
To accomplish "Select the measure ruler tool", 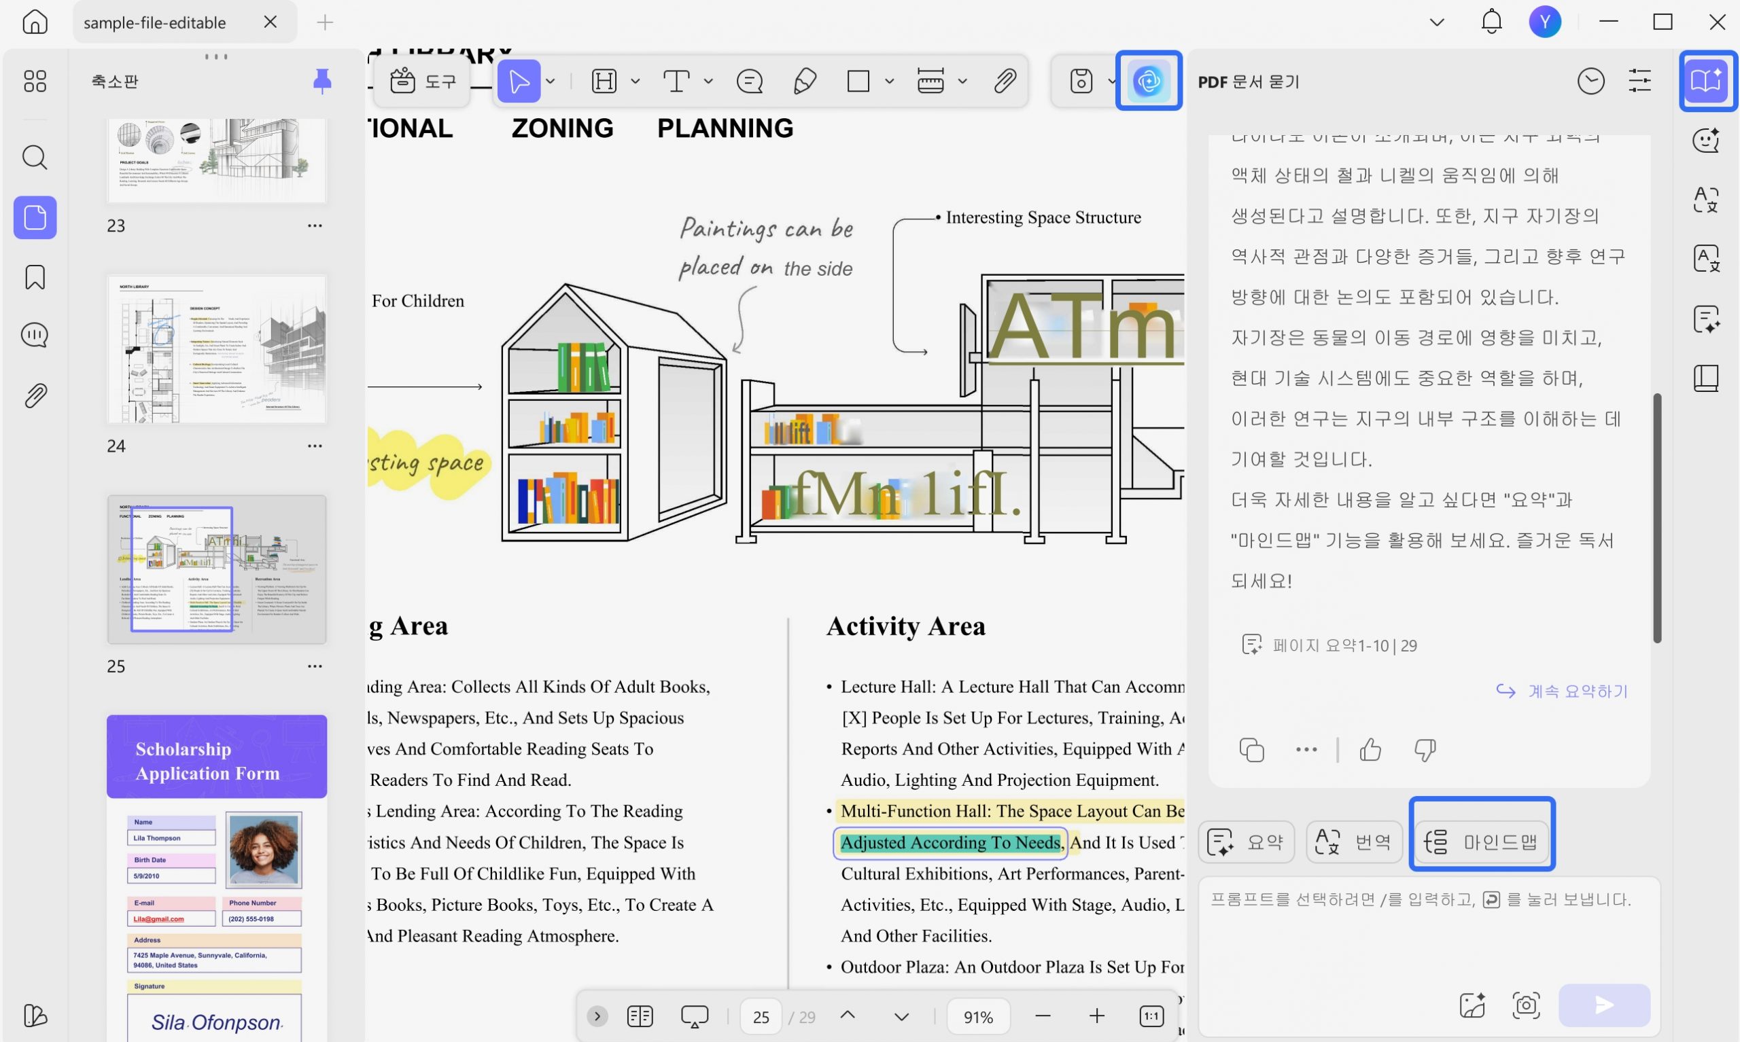I will tap(930, 82).
